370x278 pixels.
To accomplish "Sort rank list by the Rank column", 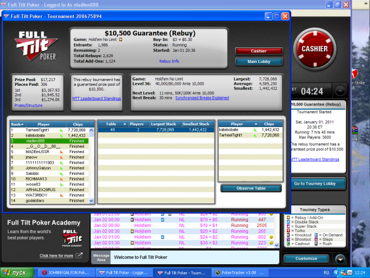I will click(x=17, y=124).
